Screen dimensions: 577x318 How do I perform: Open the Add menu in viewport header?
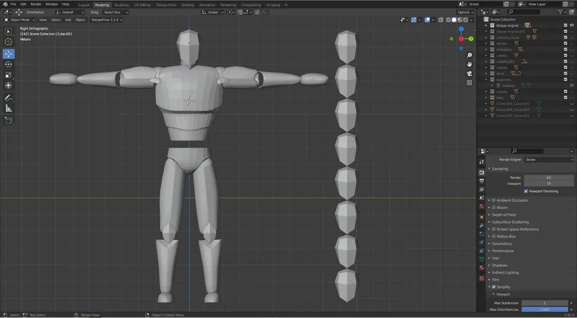click(68, 20)
